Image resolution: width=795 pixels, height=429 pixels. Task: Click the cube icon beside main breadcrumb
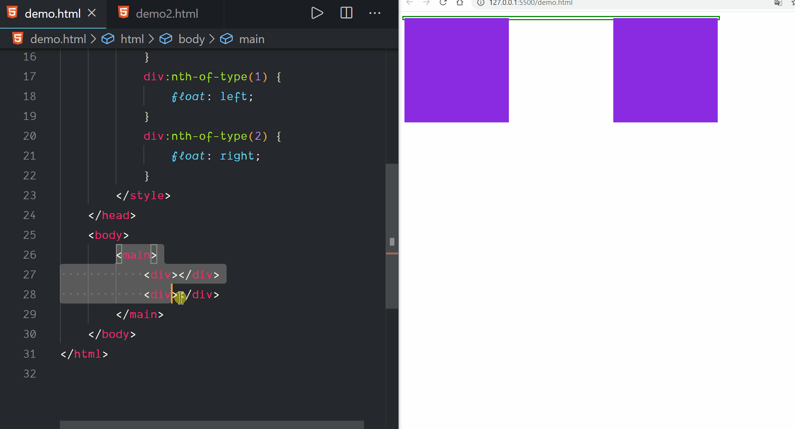click(x=226, y=39)
